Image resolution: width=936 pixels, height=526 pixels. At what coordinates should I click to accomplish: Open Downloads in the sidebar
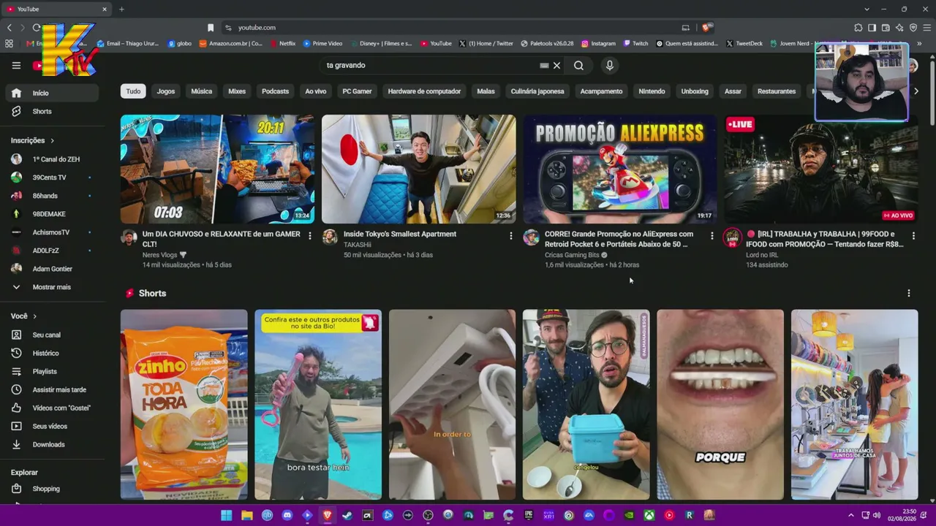coord(52,444)
